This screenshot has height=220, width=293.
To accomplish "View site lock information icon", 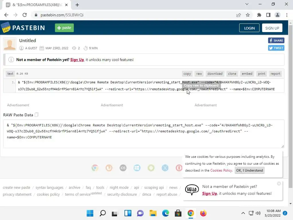I will tap(36, 15).
